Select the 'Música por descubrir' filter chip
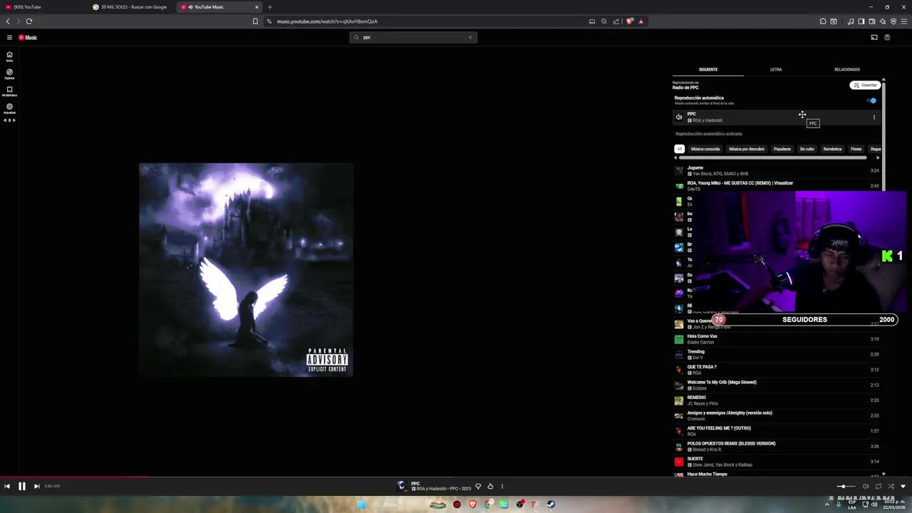Viewport: 912px width, 513px height. (x=747, y=149)
